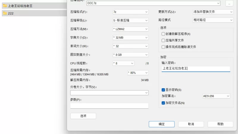Click the 确定 button
This screenshot has width=238, height=134.
coord(162,124)
